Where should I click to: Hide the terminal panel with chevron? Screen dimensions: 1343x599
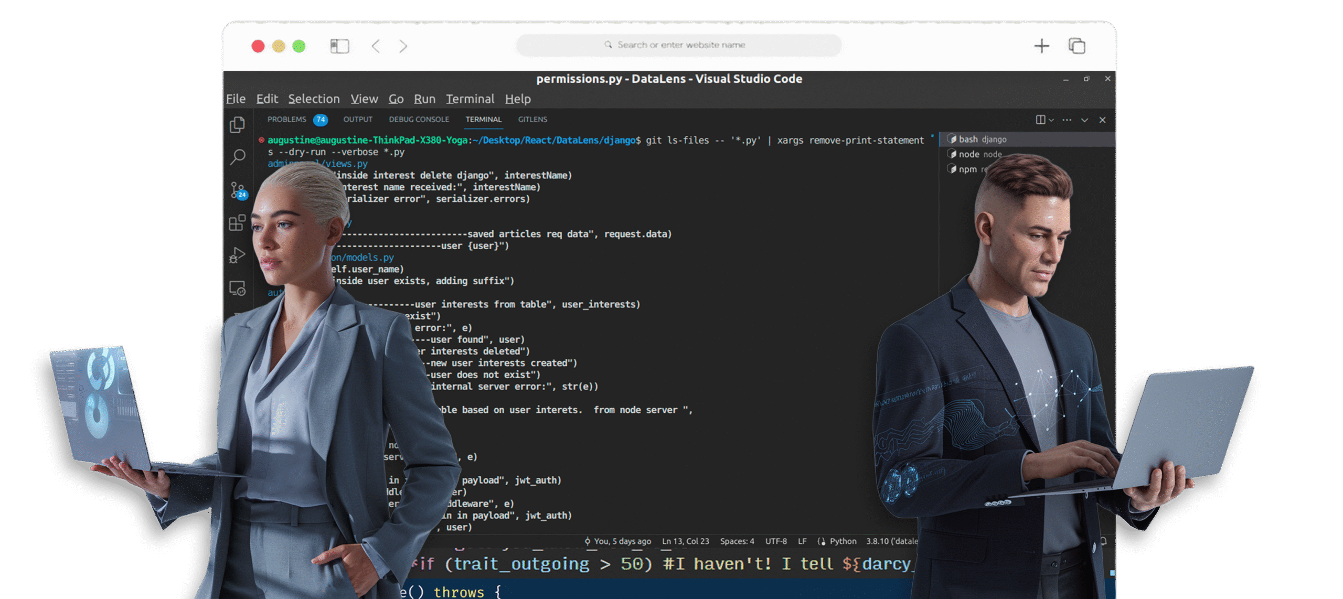coord(1084,120)
